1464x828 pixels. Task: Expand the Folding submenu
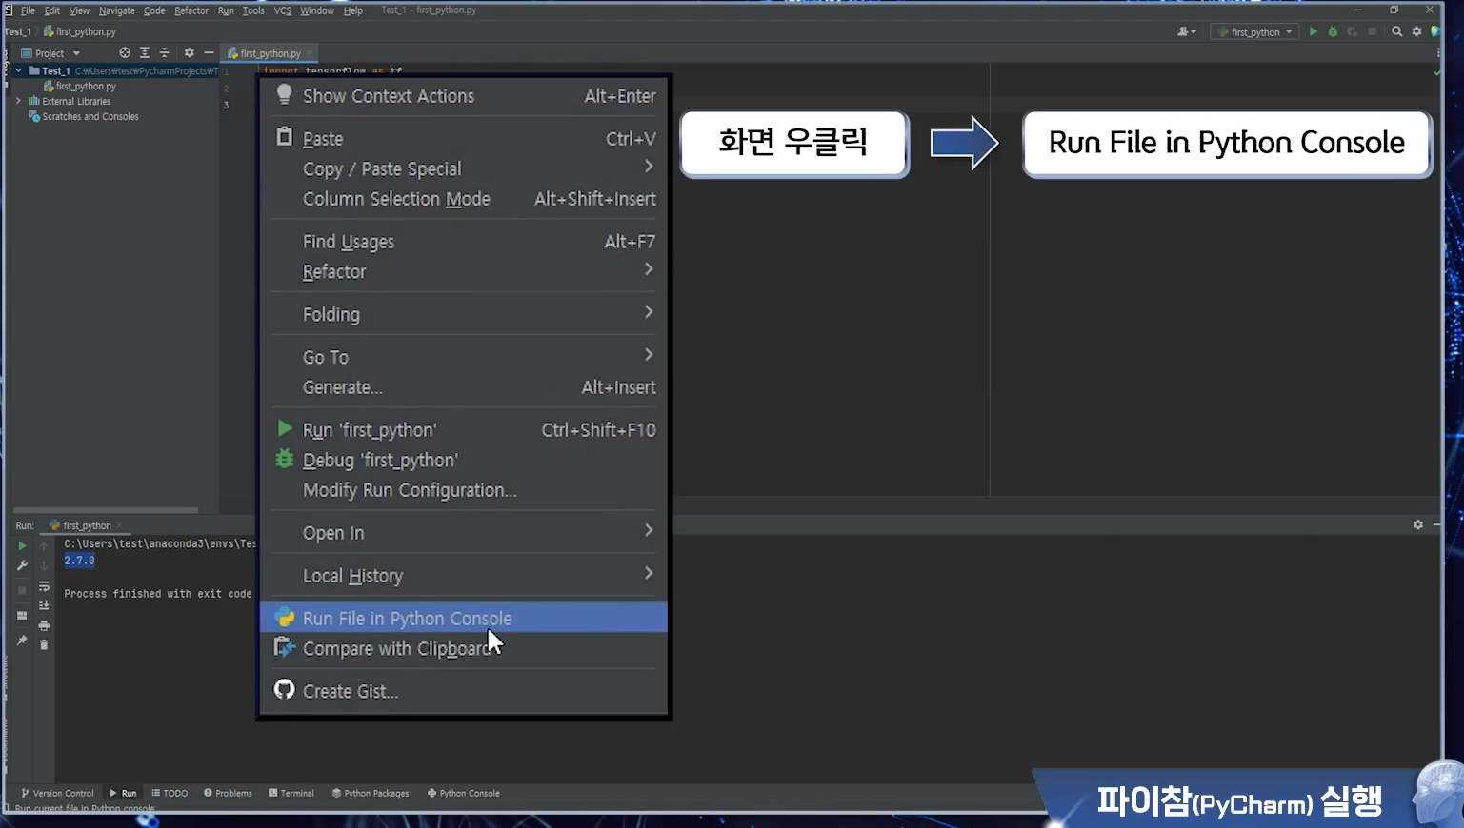click(x=463, y=314)
